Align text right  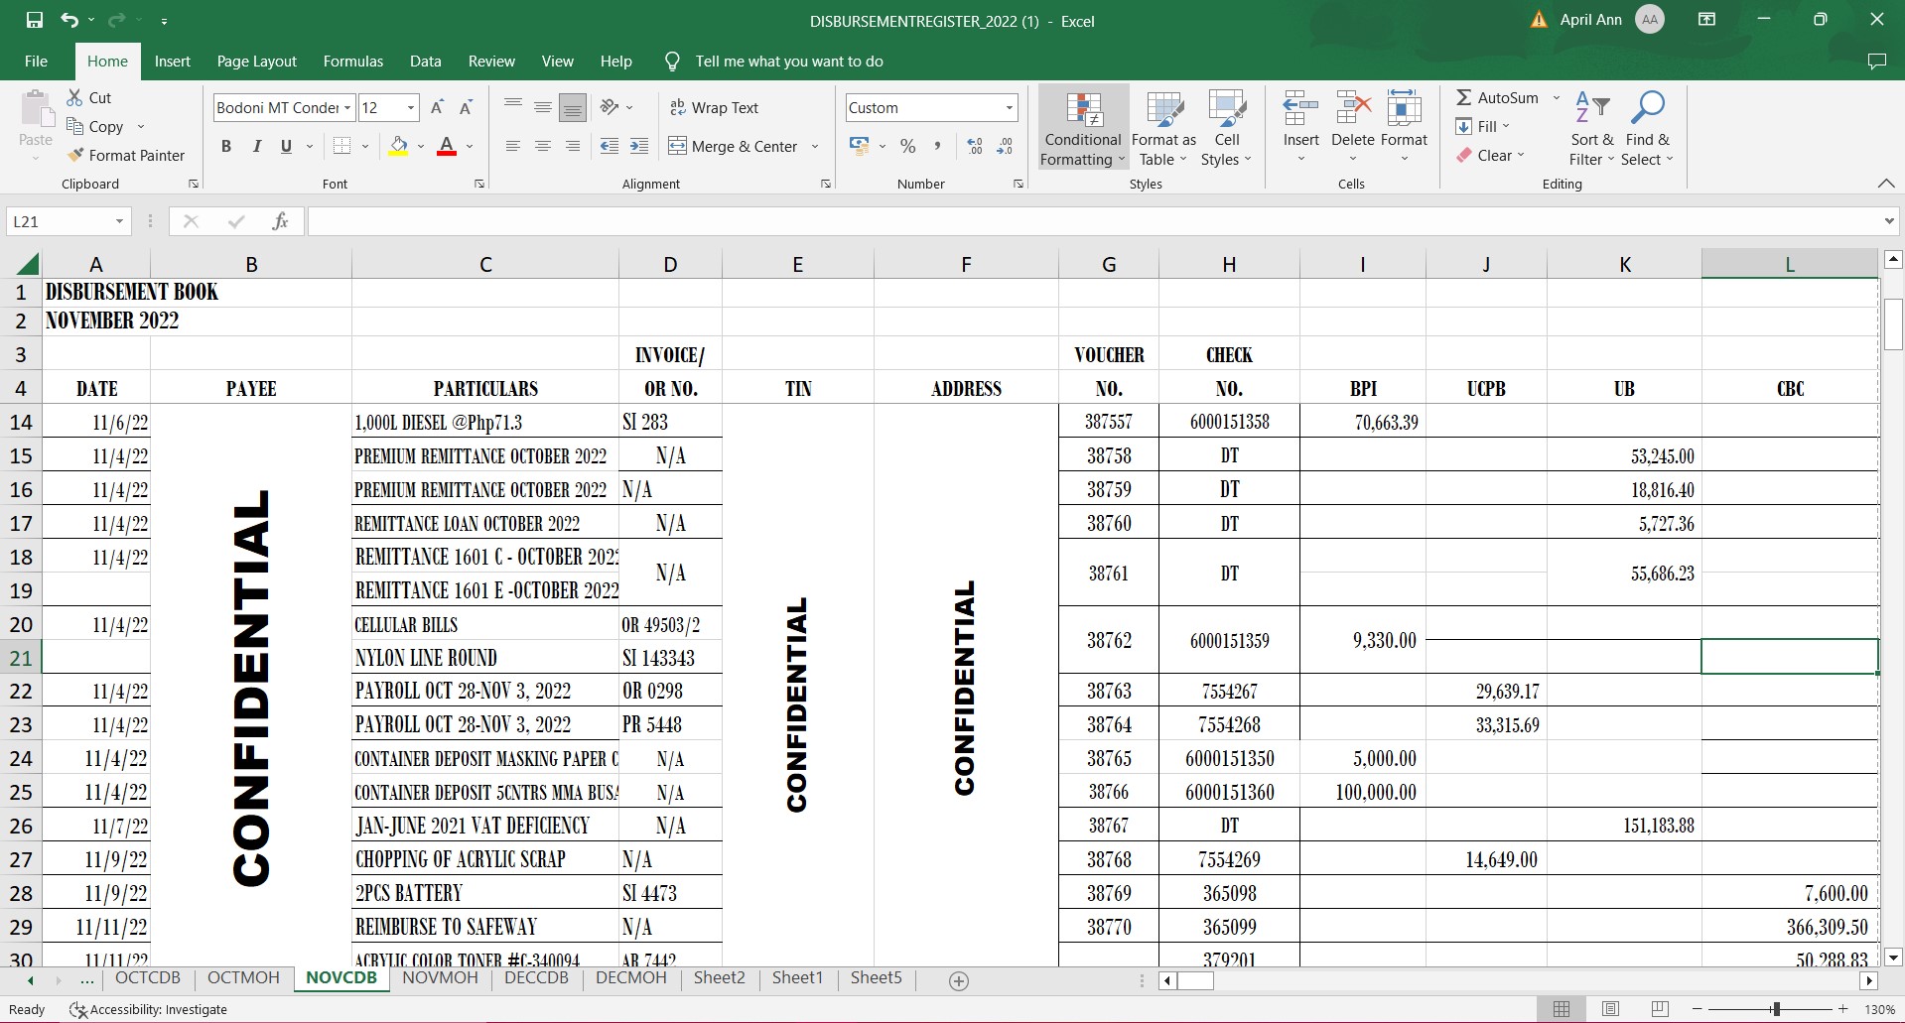(x=573, y=146)
